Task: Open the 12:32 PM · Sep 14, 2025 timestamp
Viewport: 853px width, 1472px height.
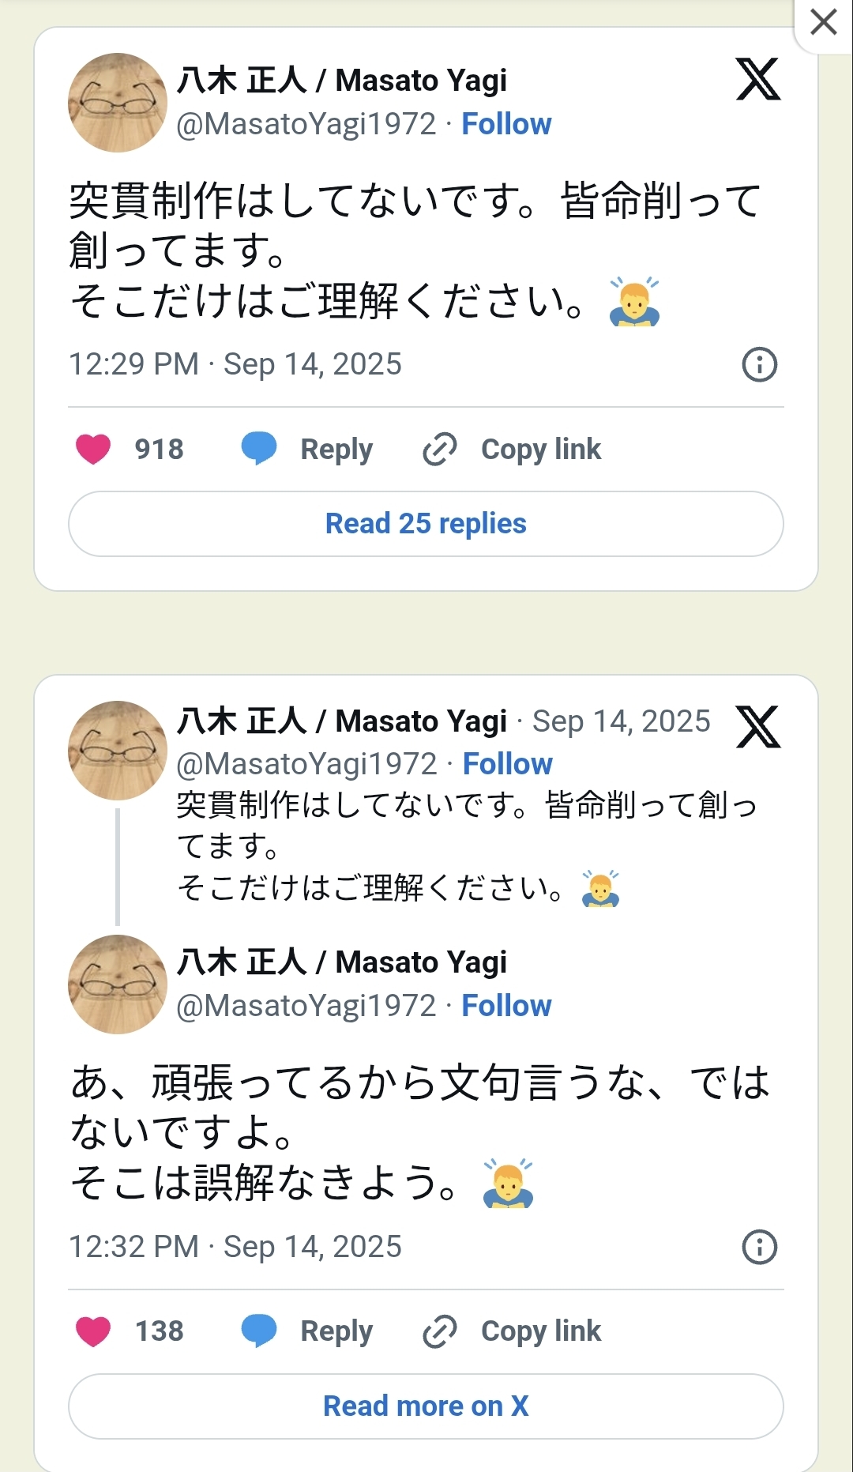Action: tap(235, 1247)
